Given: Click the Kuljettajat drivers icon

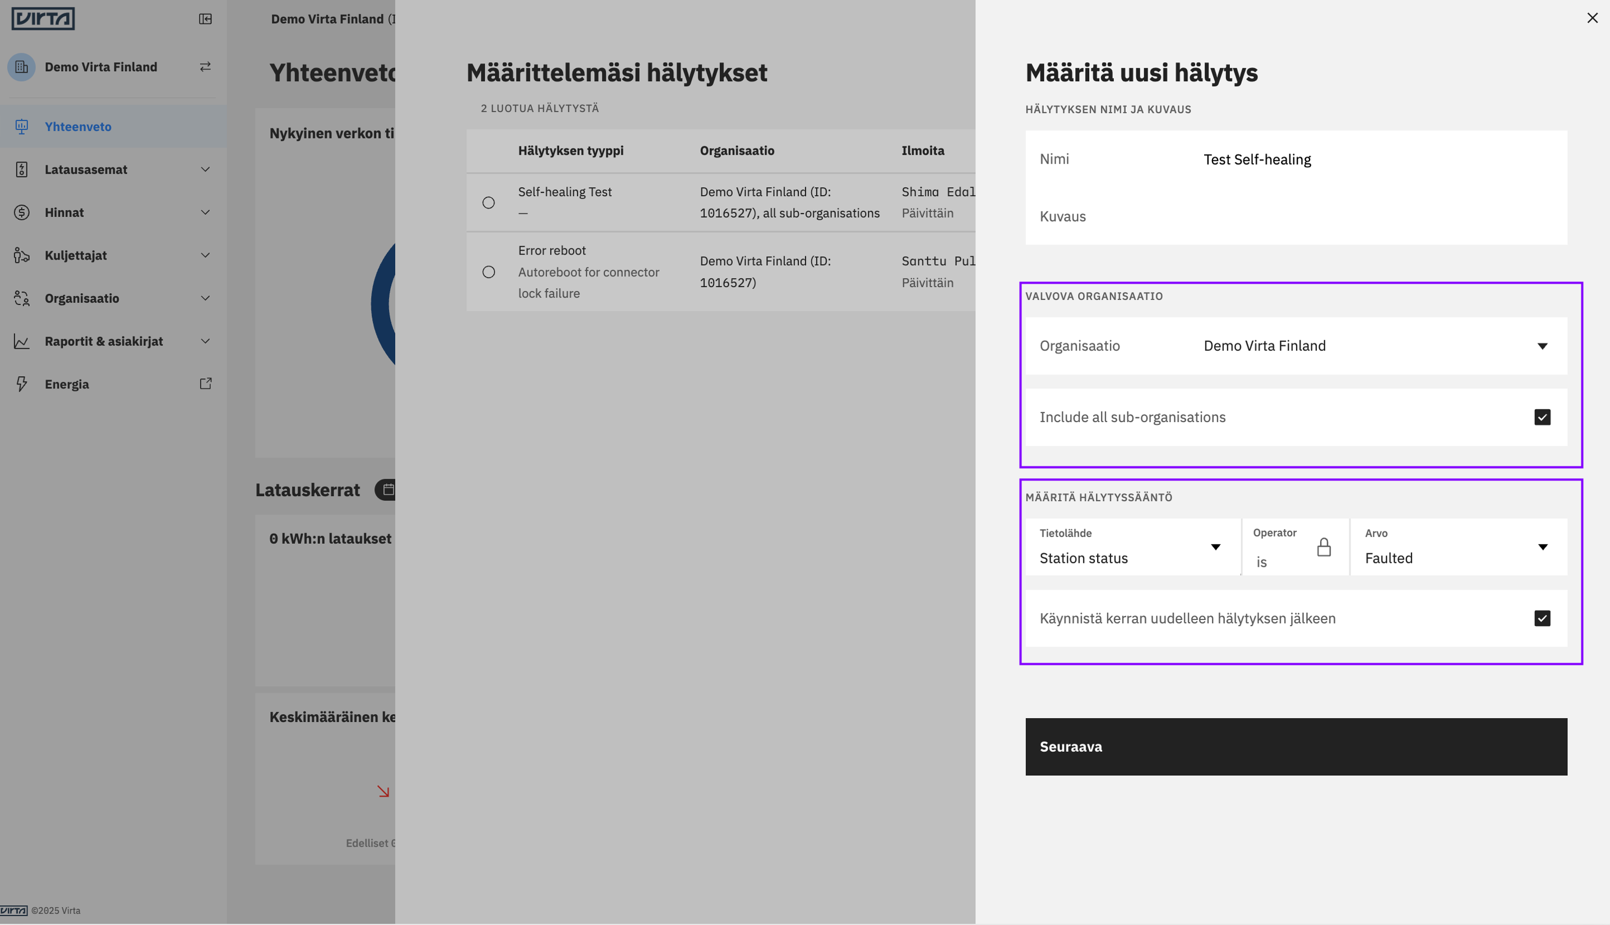Looking at the screenshot, I should tap(22, 256).
